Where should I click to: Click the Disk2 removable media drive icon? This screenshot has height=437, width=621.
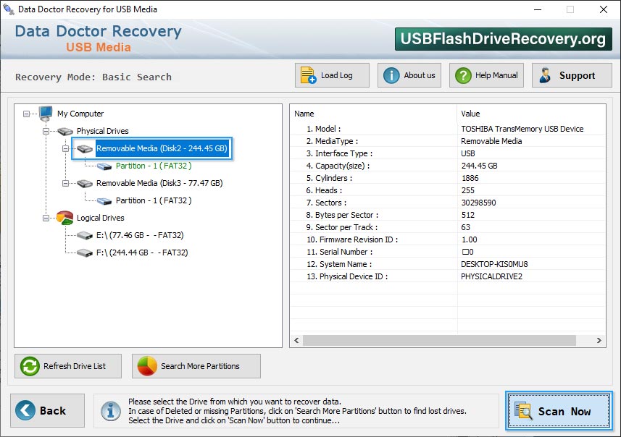point(85,149)
